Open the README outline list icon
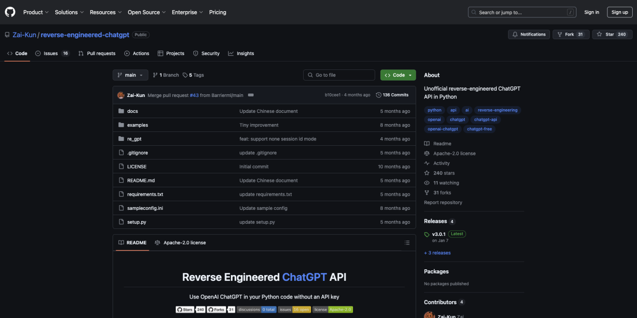Image resolution: width=637 pixels, height=318 pixels. pos(407,243)
